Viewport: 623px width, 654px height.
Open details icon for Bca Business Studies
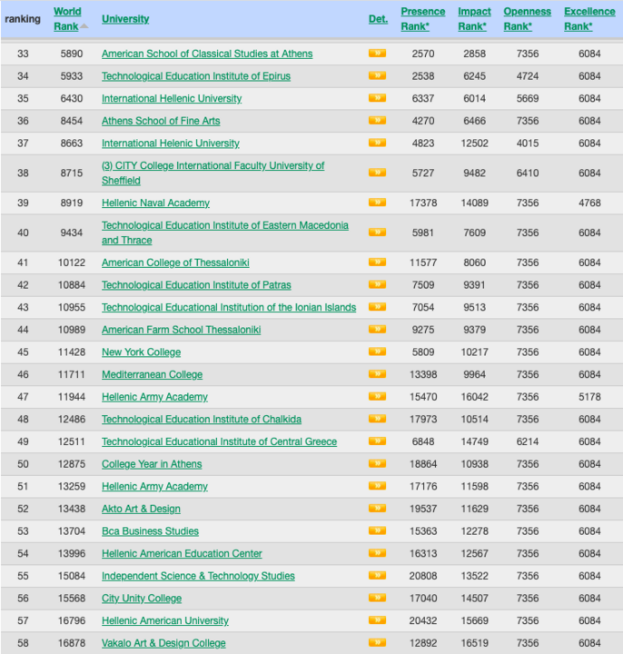[377, 531]
